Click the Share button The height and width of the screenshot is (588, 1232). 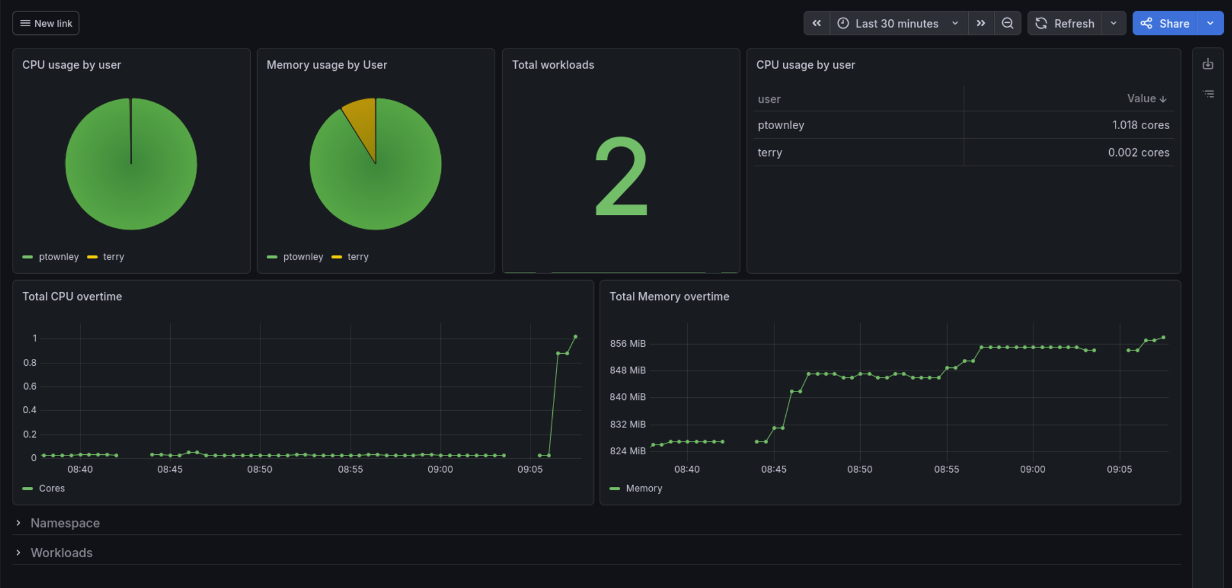[1165, 23]
